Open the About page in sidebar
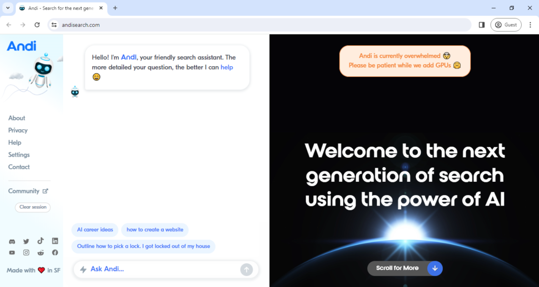 pos(17,118)
